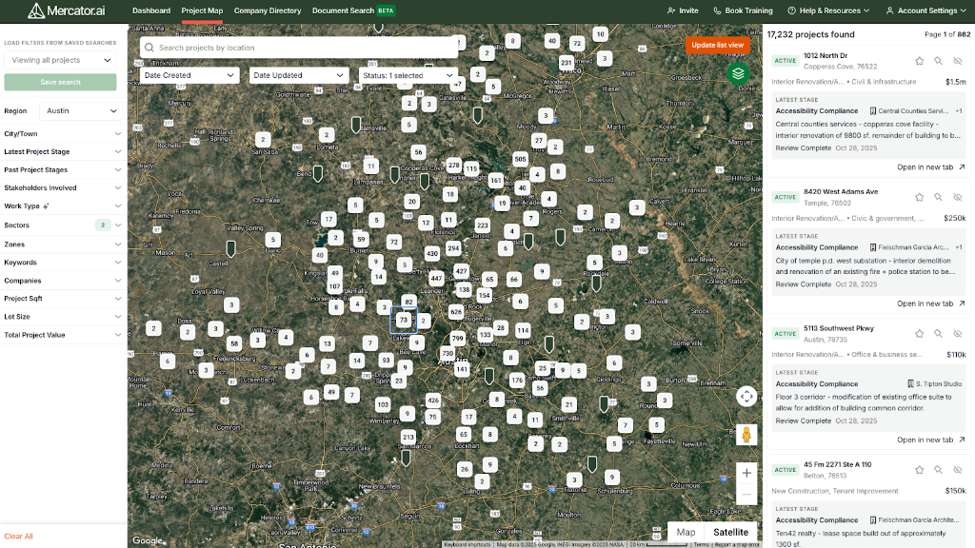Screen dimensions: 975x548
Task: Click the 213 cluster marker near San Marcos
Action: click(408, 436)
